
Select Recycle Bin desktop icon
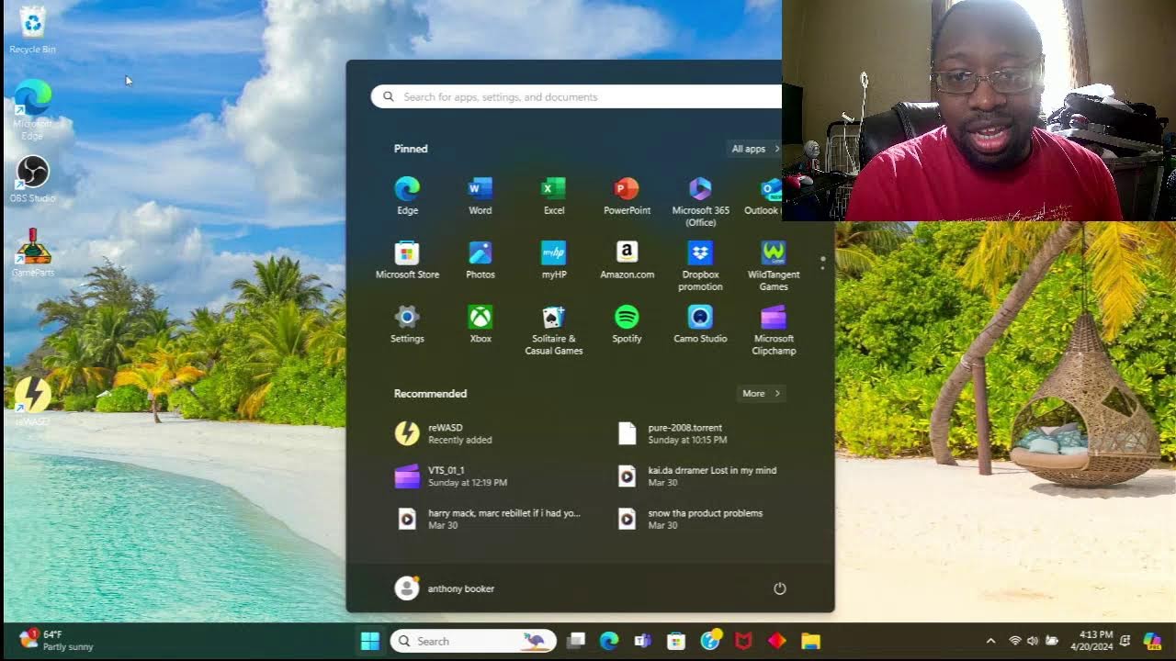tap(32, 29)
